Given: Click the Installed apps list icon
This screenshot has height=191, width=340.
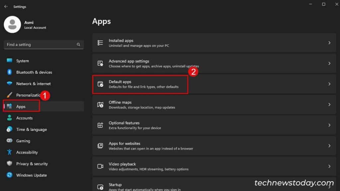Looking at the screenshot, I should click(x=100, y=42).
